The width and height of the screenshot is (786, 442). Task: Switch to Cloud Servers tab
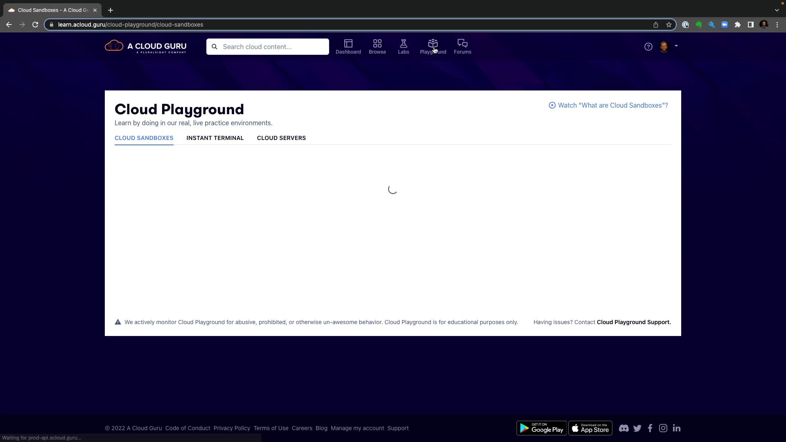[281, 138]
